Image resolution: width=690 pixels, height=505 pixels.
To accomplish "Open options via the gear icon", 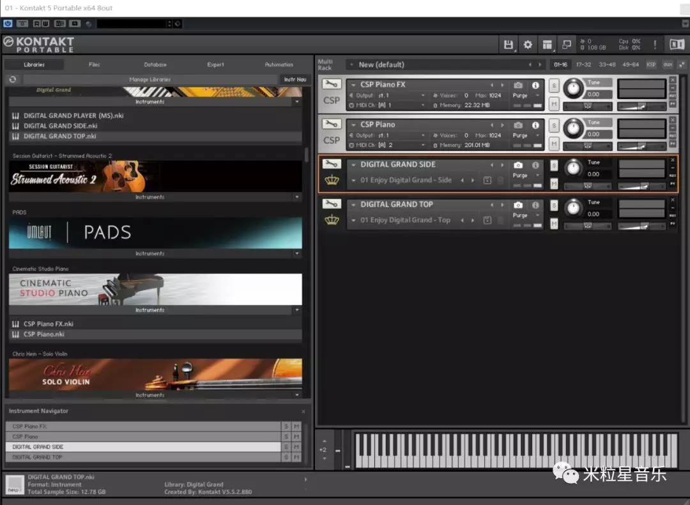I will tap(528, 44).
